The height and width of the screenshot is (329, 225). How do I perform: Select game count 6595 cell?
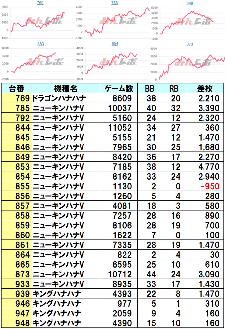(x=118, y=264)
